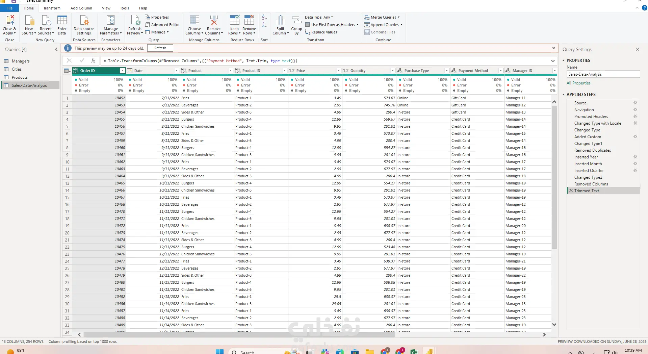Screen dimensions: 648x354
Task: Click the Remove Rows icon
Action: coord(249,20)
